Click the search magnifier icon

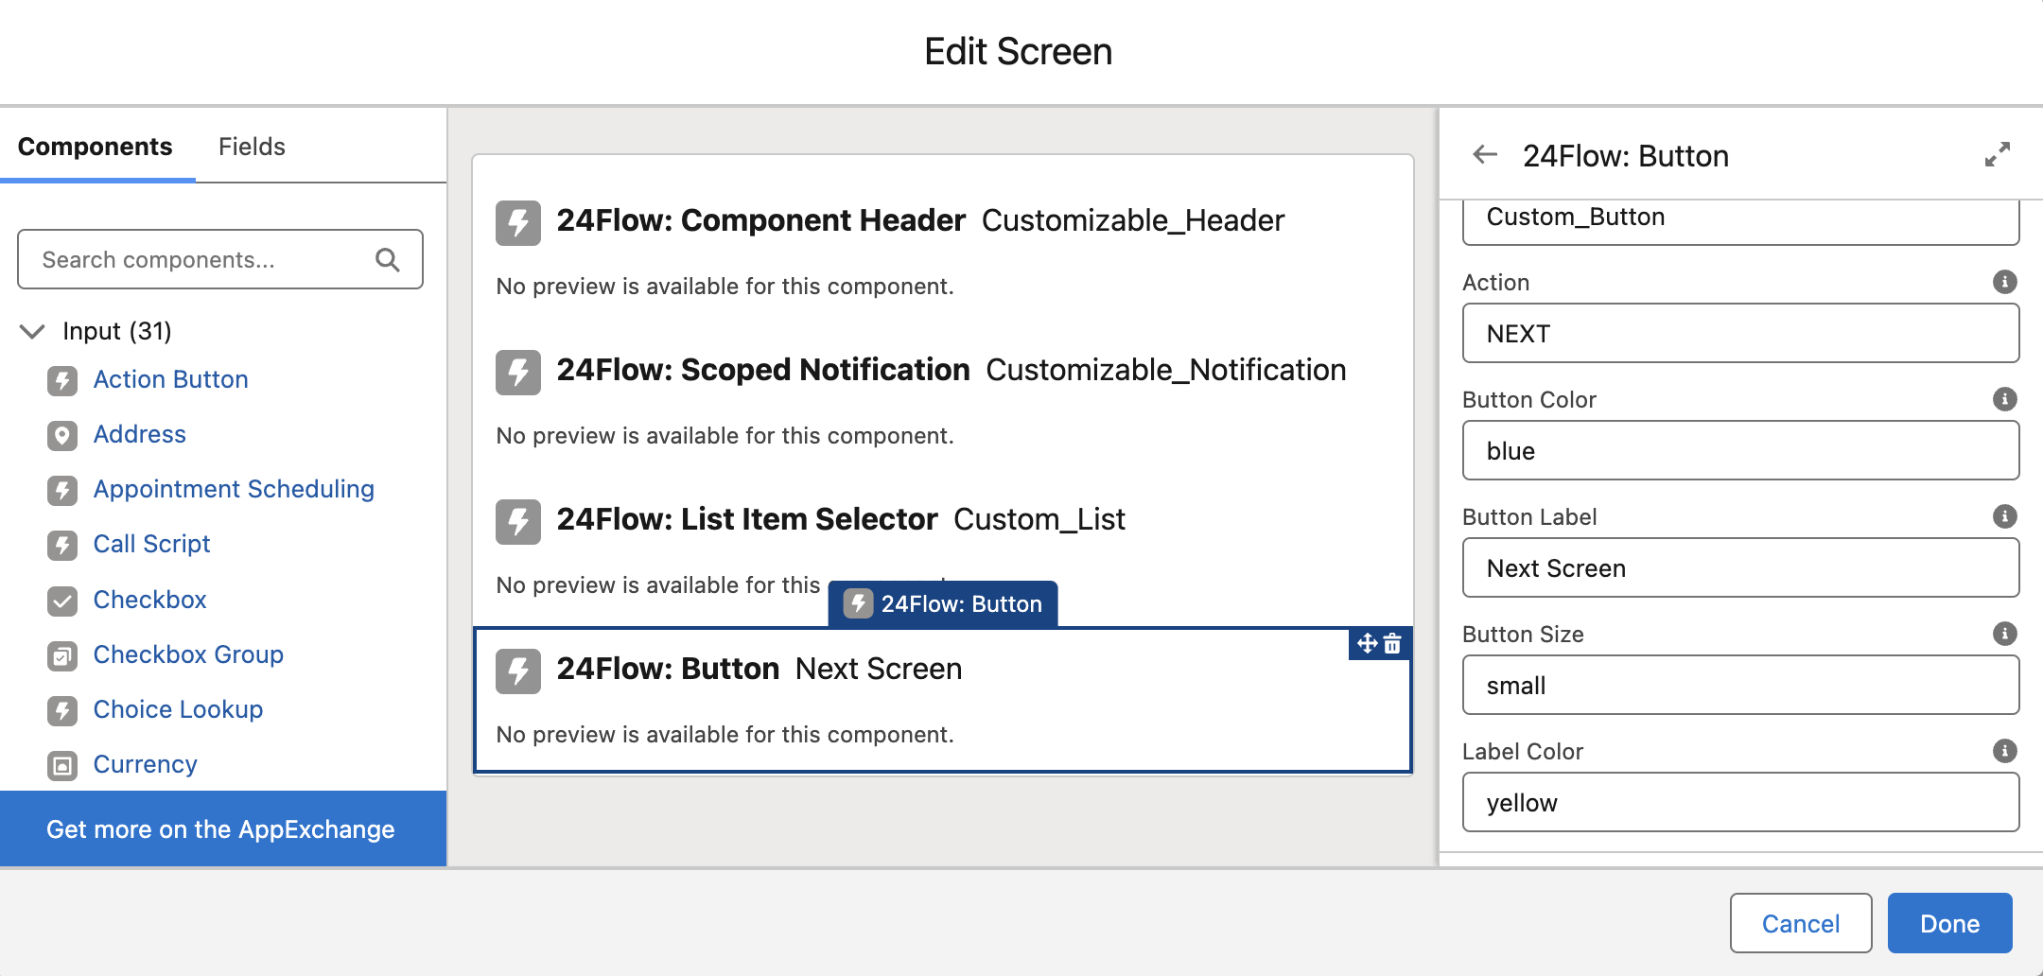point(388,260)
